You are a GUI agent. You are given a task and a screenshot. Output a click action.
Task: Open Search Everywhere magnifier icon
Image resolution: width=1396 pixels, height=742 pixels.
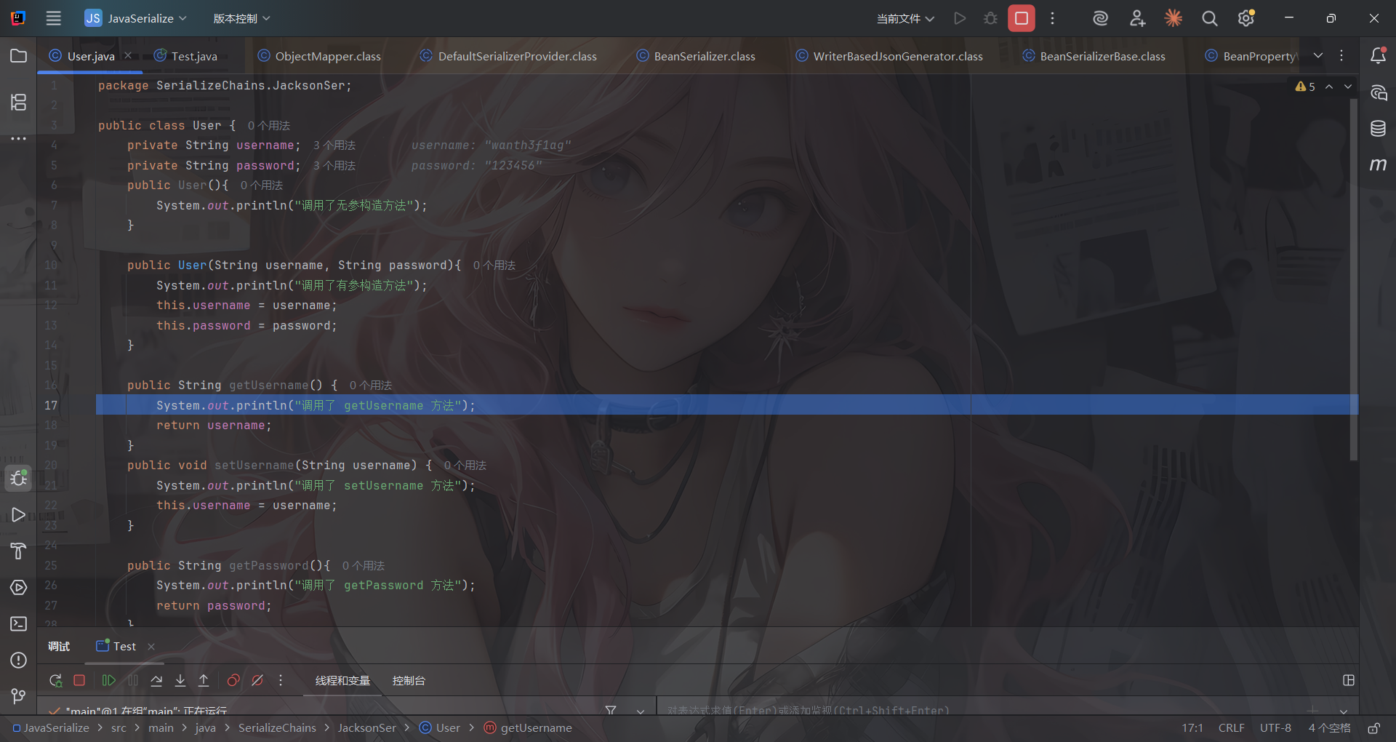[1209, 18]
